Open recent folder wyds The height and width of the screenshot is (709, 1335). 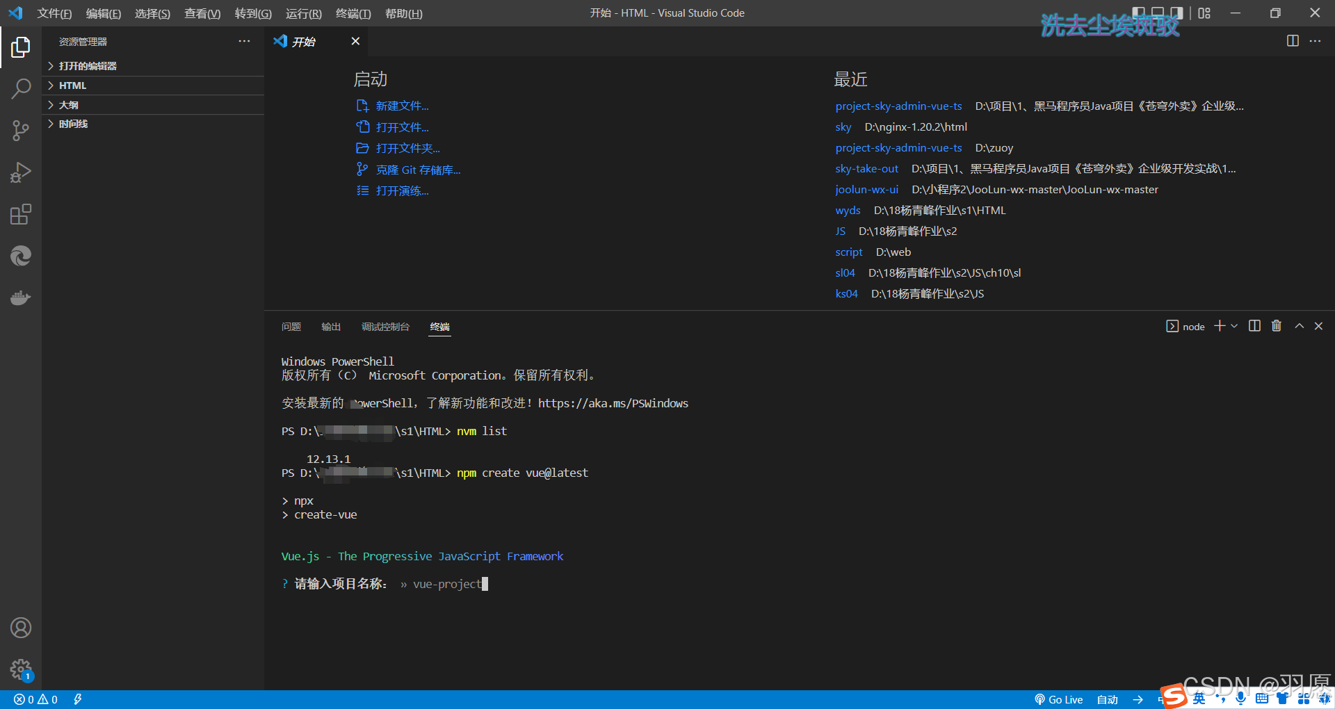click(x=848, y=210)
